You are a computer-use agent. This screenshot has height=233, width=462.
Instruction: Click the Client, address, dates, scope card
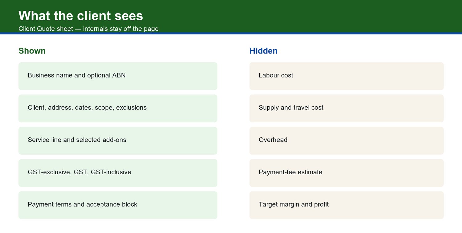click(x=118, y=109)
